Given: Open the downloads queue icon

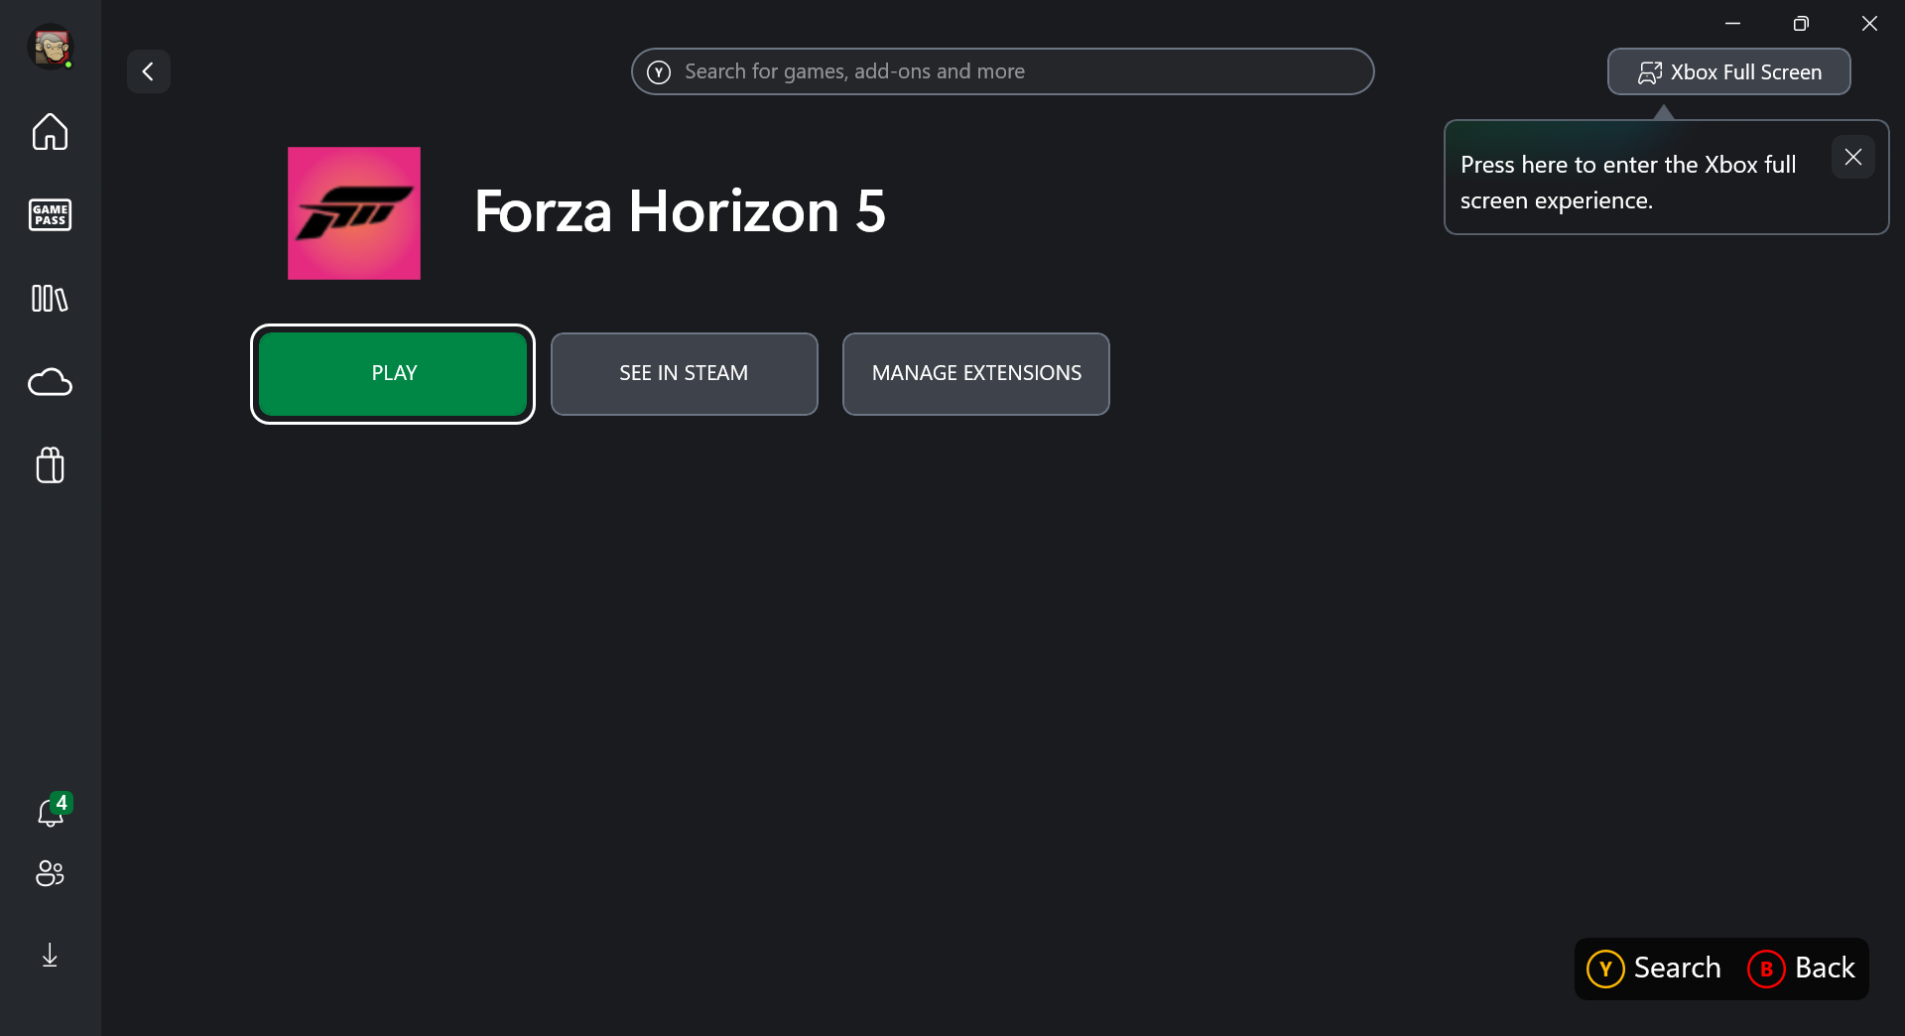Looking at the screenshot, I should 50,956.
